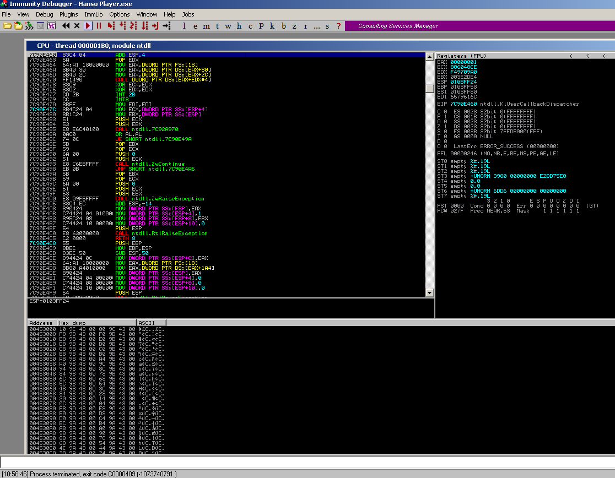Click the ESP register value 0103FF24
Image resolution: width=615 pixels, height=478 pixels.
[x=463, y=82]
